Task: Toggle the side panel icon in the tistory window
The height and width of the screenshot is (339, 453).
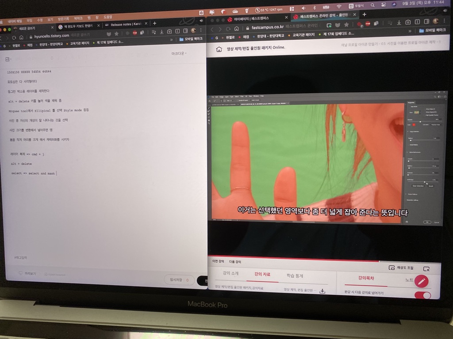Action: pos(185,31)
